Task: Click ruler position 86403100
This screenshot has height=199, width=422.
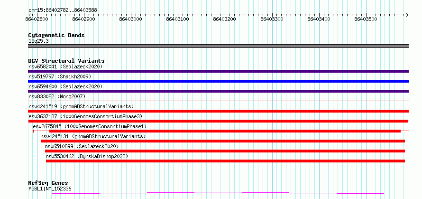Action: click(178, 19)
